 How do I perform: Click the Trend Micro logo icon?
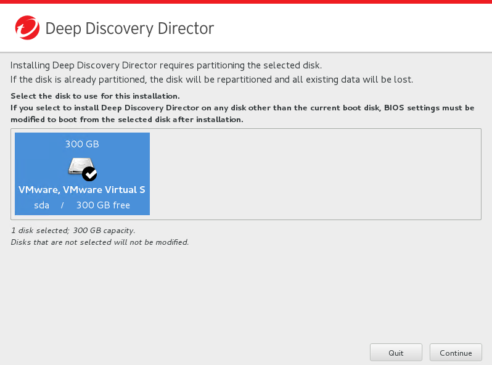pyautogui.click(x=27, y=28)
